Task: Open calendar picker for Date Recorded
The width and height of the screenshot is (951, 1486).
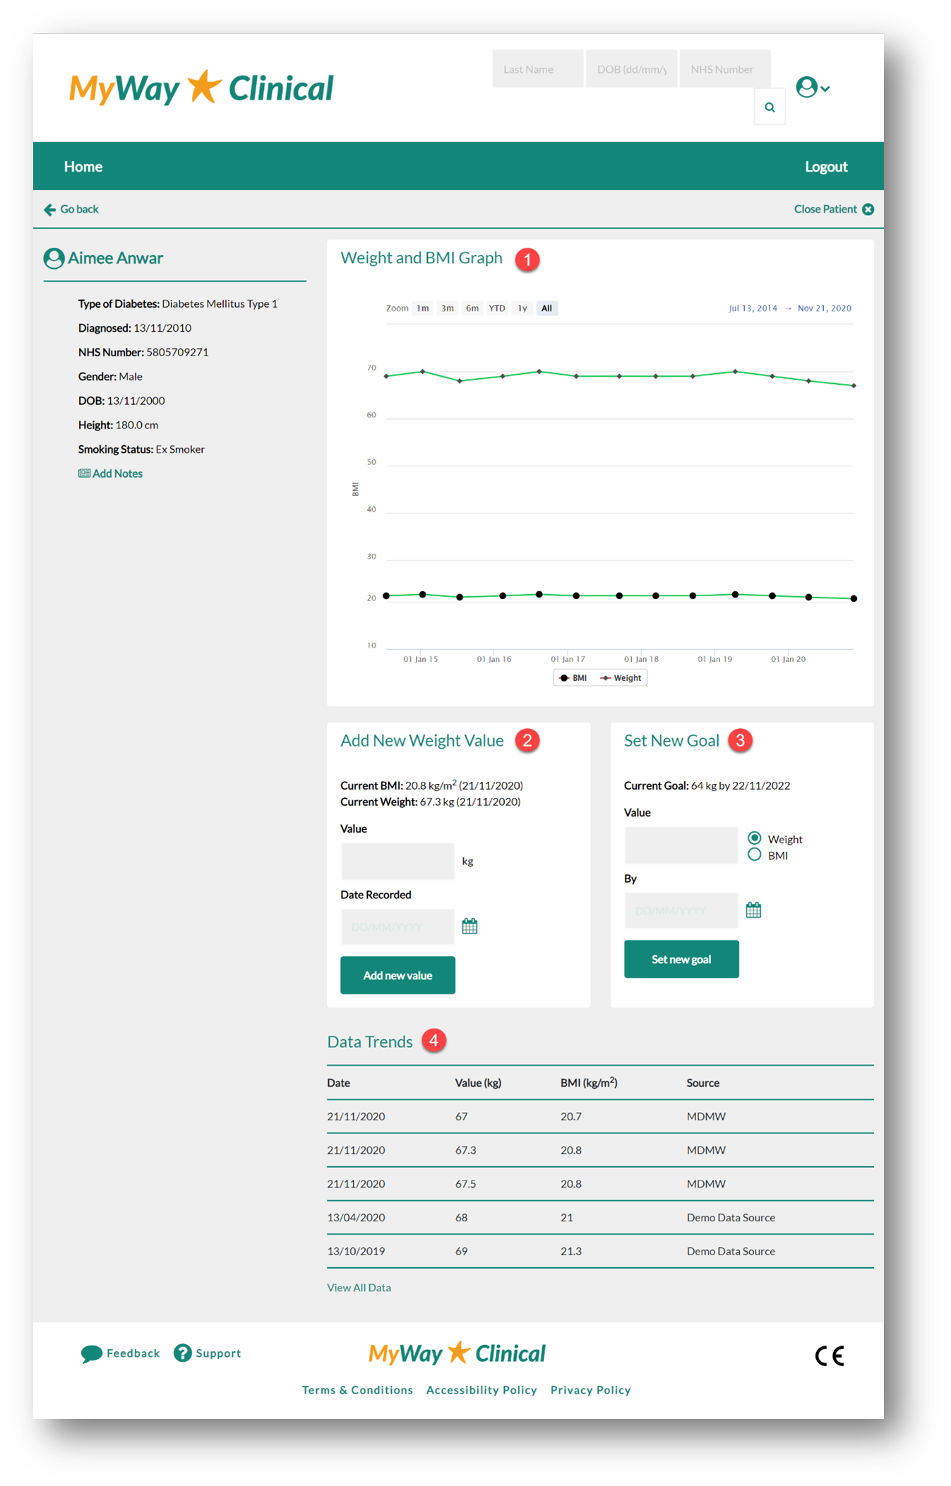Action: [469, 926]
